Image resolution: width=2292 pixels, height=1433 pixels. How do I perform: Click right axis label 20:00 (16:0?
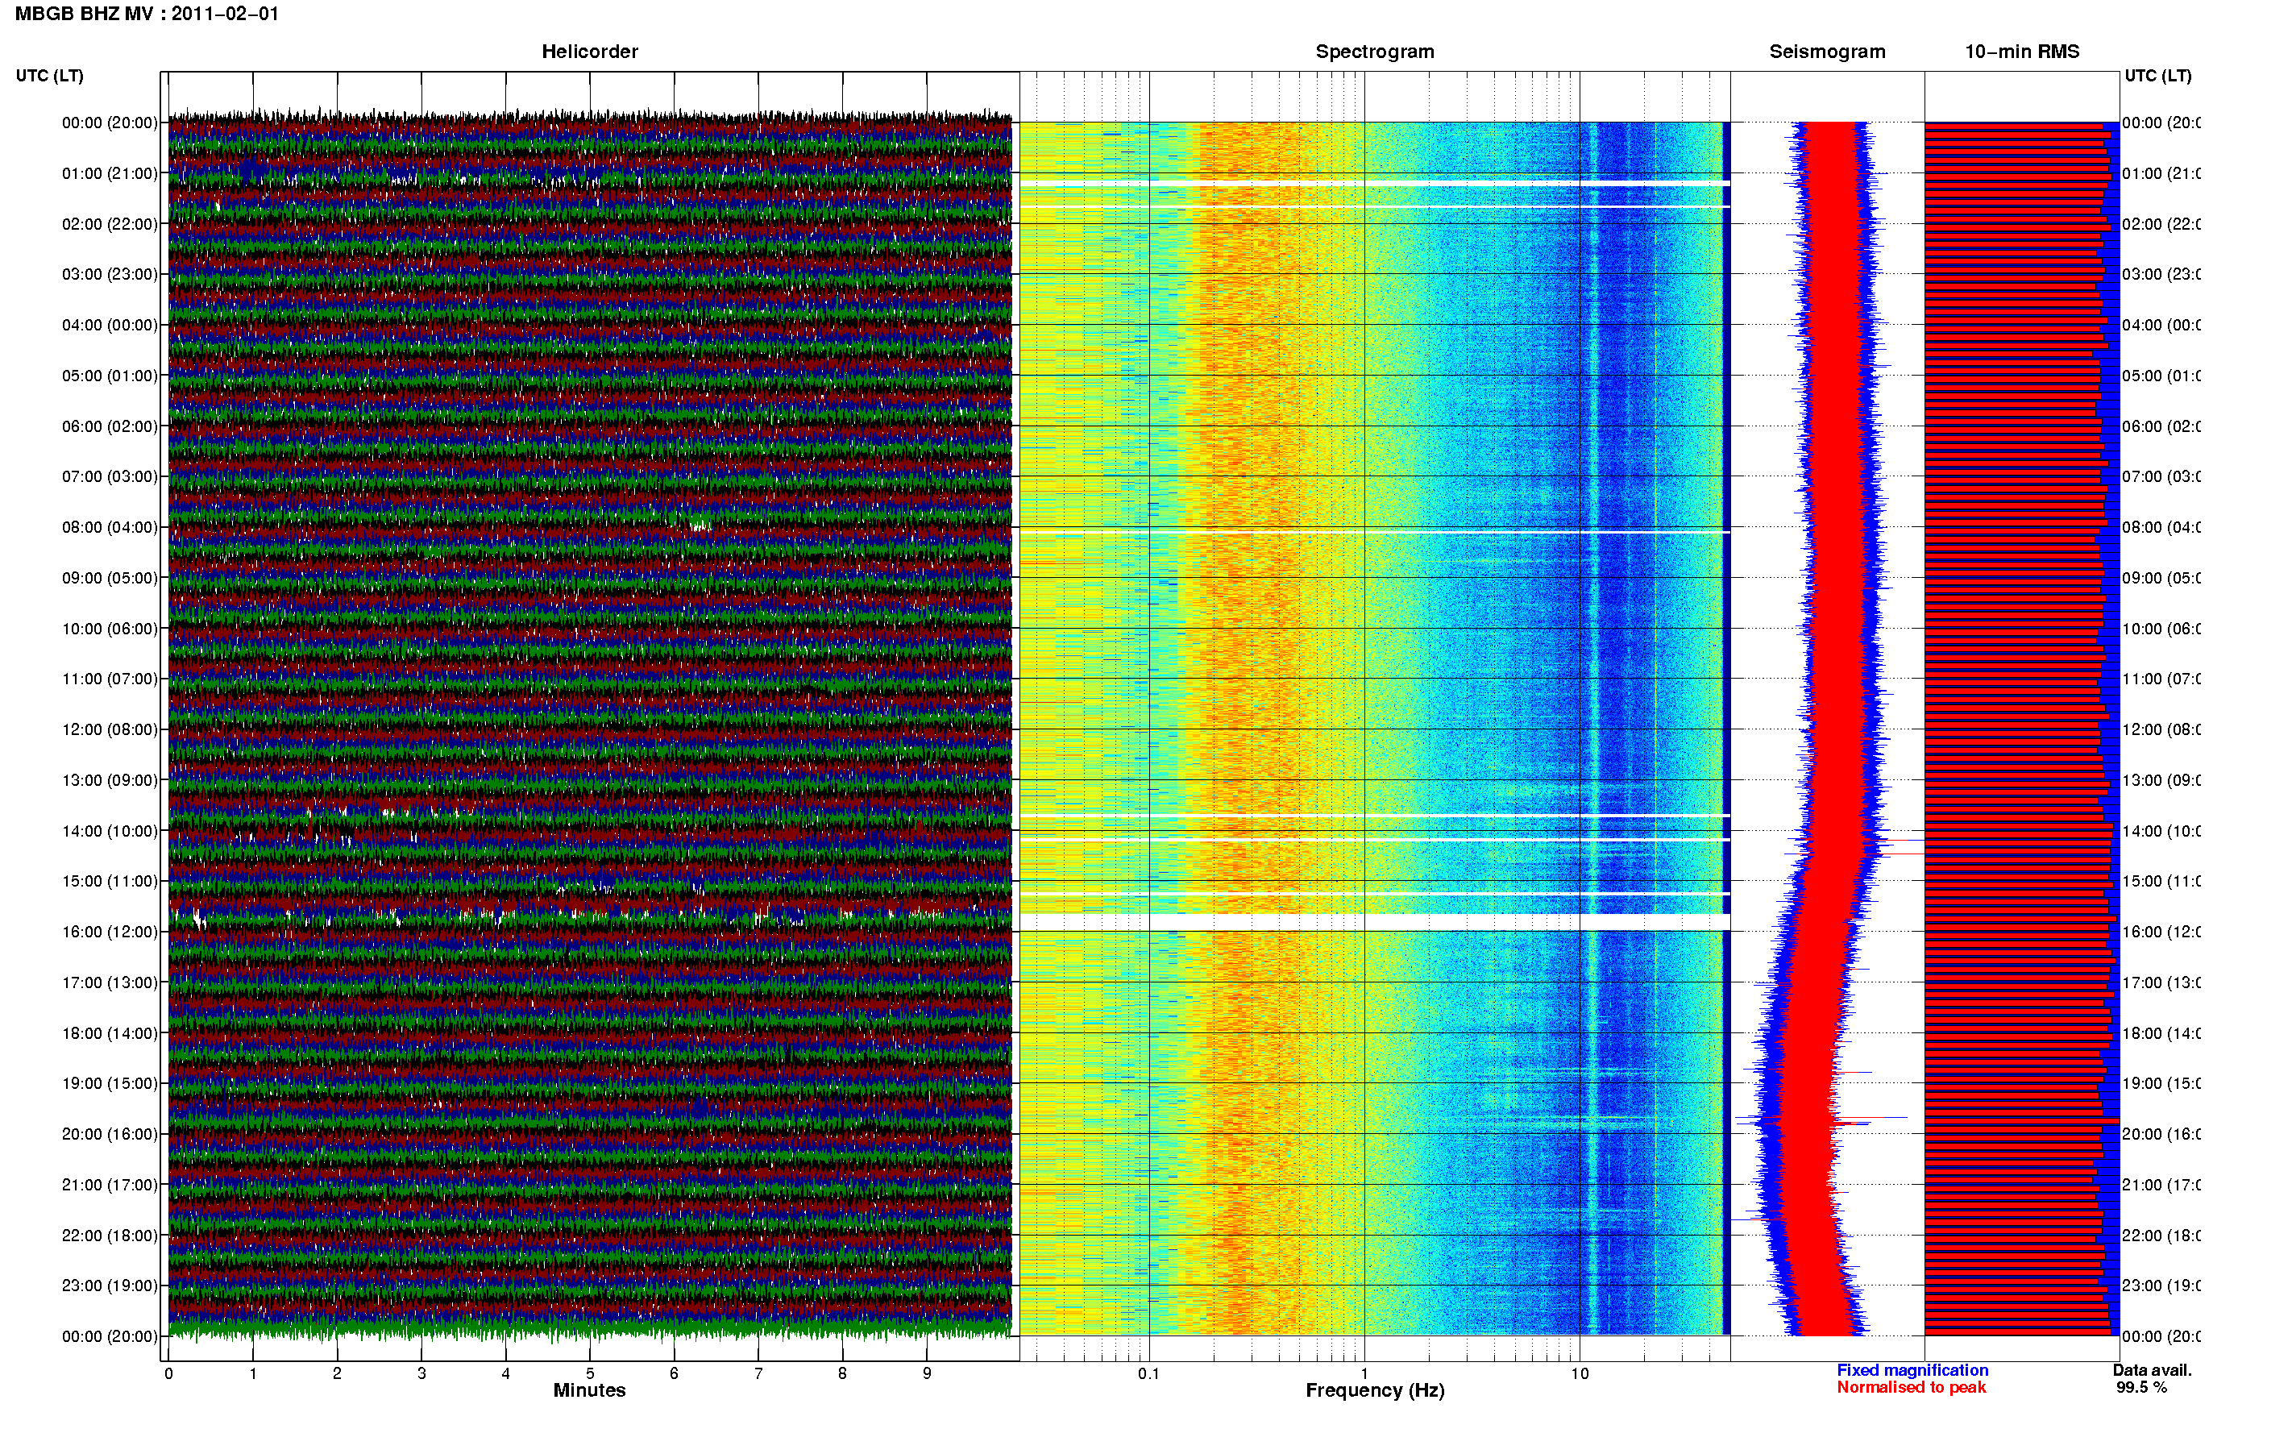click(x=2161, y=1133)
